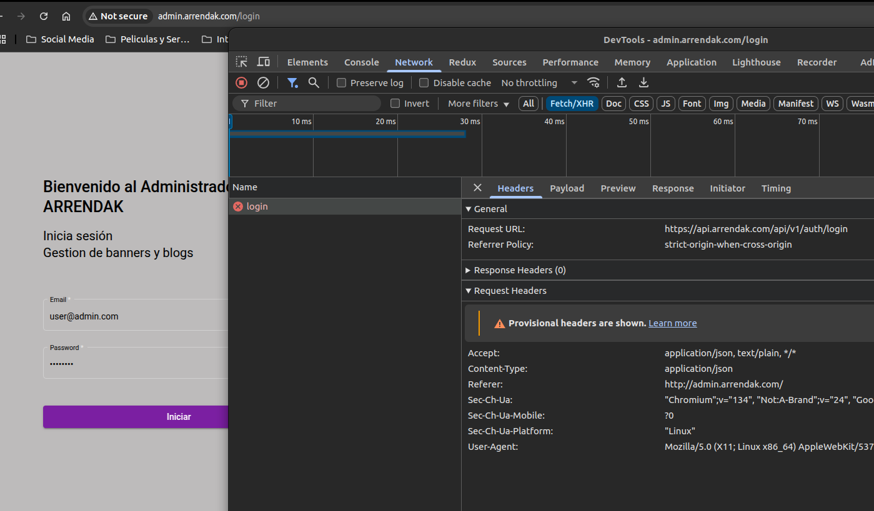Check the Disable cache option

(424, 82)
